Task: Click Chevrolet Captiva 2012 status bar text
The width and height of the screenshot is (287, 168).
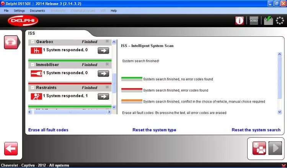Action: (x=35, y=165)
